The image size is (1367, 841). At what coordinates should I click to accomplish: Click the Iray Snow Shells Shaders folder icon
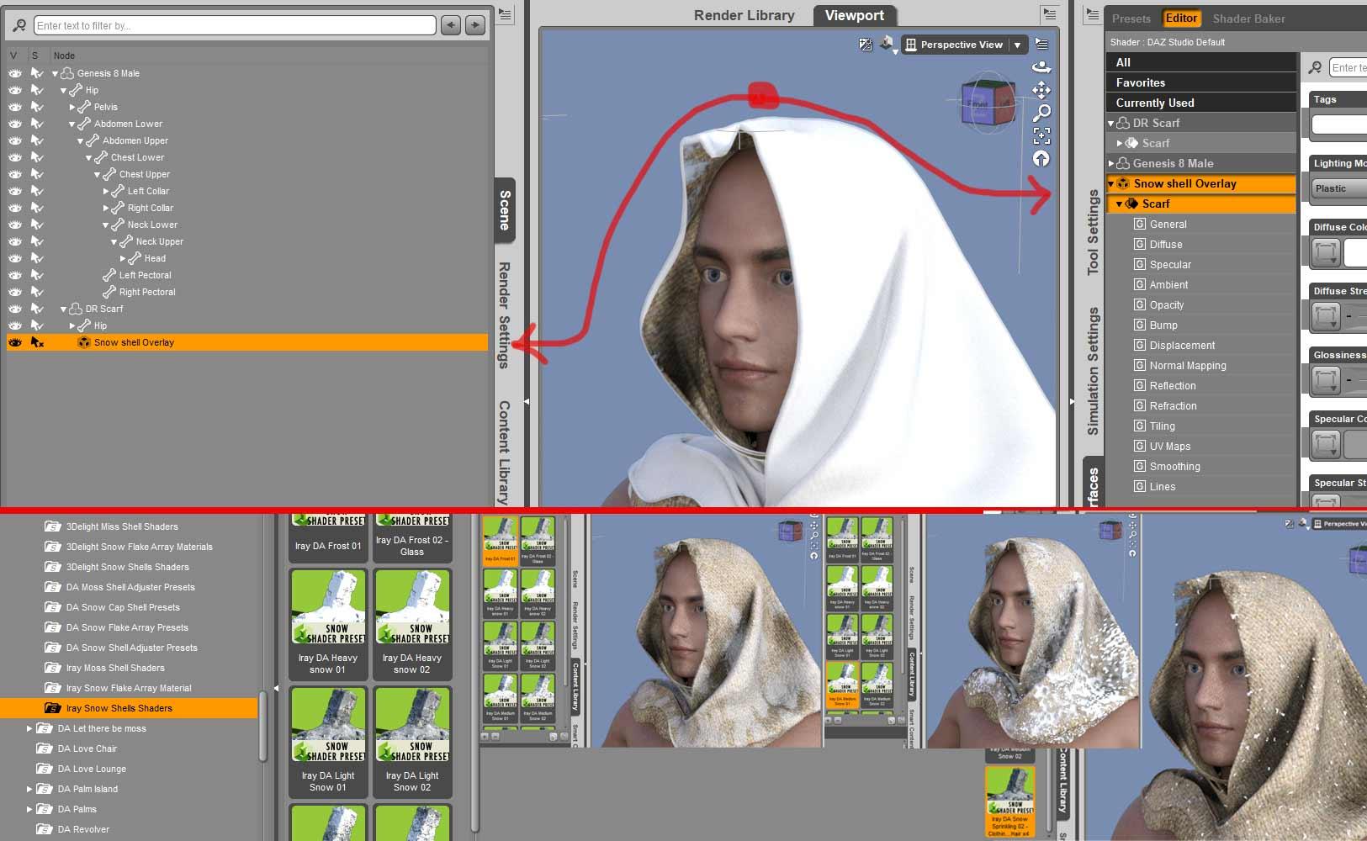pos(52,708)
